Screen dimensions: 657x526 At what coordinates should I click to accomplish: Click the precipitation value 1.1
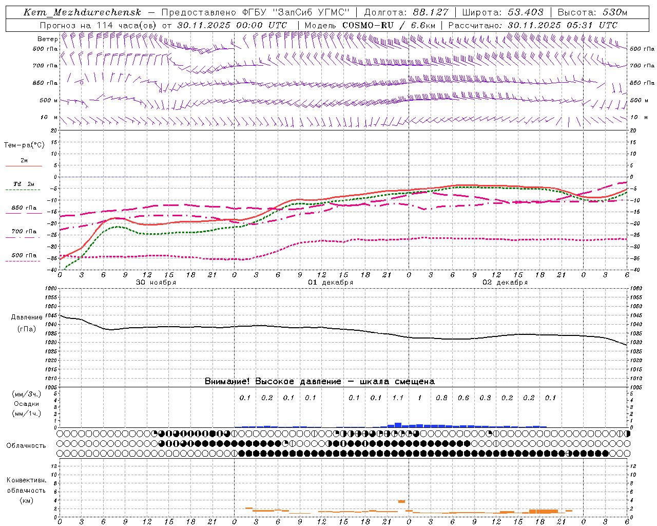click(398, 398)
